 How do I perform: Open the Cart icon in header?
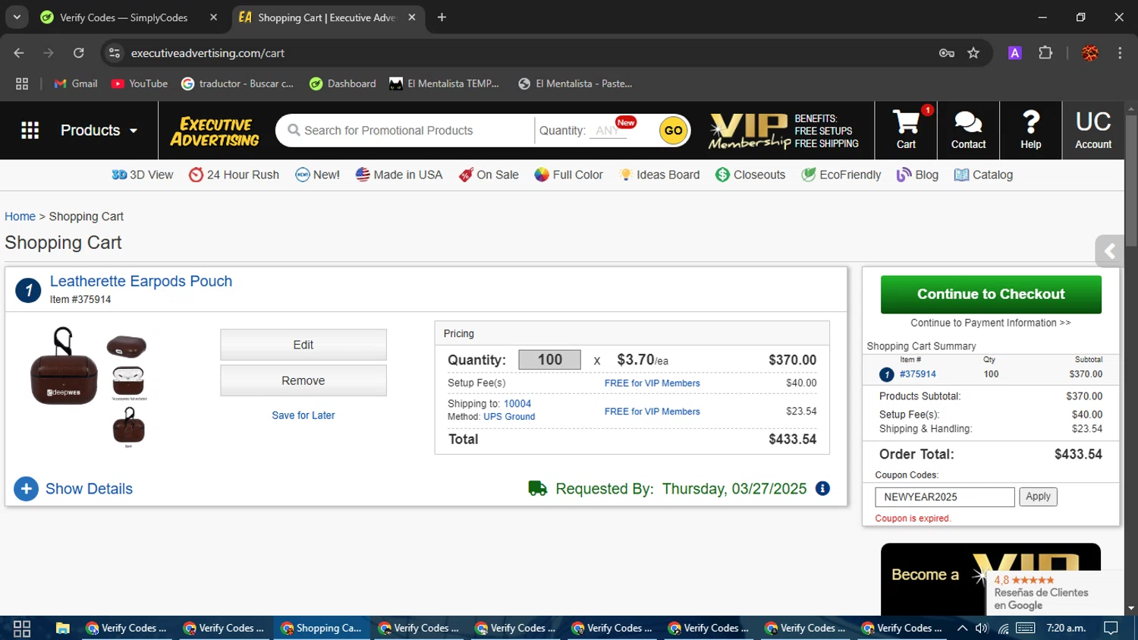click(x=906, y=130)
